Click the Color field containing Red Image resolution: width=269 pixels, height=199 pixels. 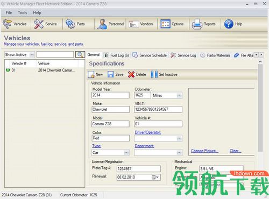tap(110, 138)
